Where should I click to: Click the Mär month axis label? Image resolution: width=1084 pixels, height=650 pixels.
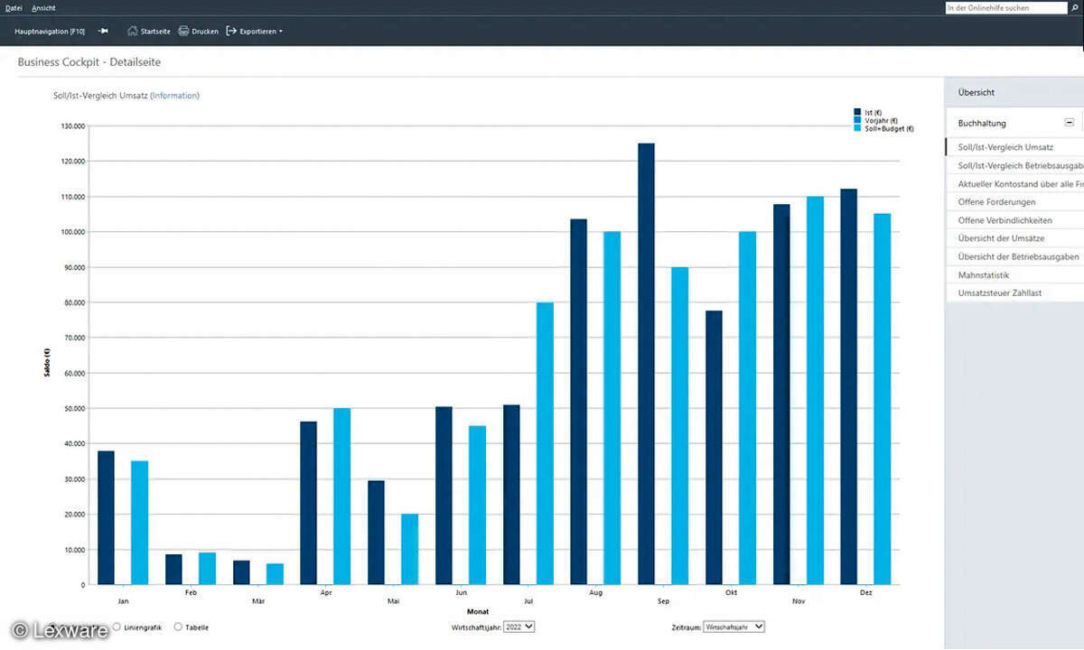[258, 600]
